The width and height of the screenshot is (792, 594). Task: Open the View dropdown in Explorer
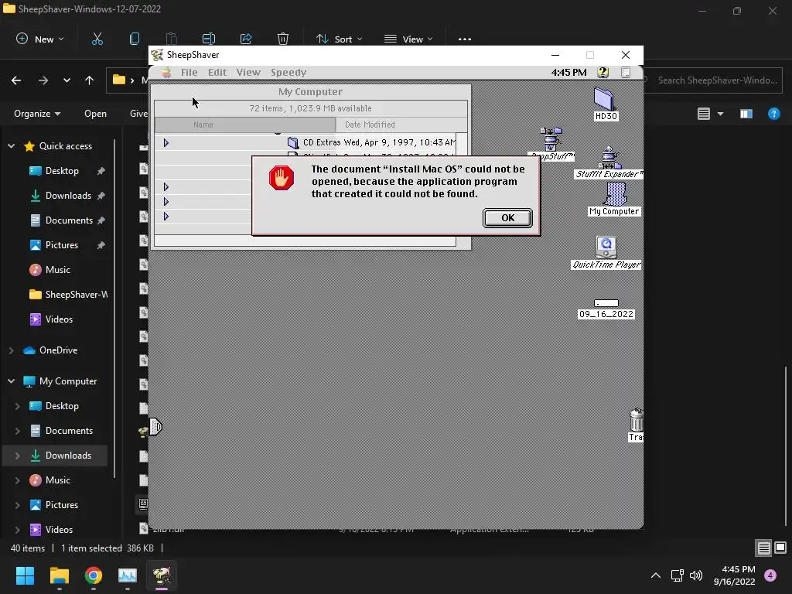[x=408, y=39]
